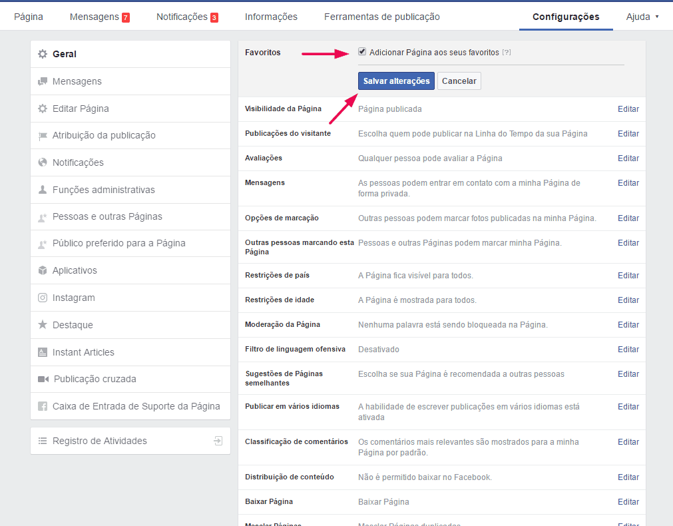Uncheck Adicionar Página aos seus favoritos
The height and width of the screenshot is (526, 673).
[362, 51]
